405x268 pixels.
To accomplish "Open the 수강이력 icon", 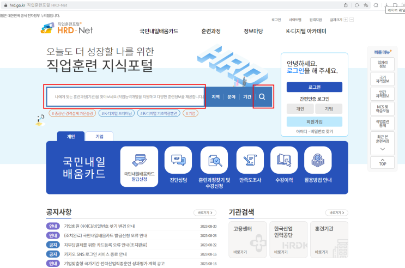I will pyautogui.click(x=284, y=160).
